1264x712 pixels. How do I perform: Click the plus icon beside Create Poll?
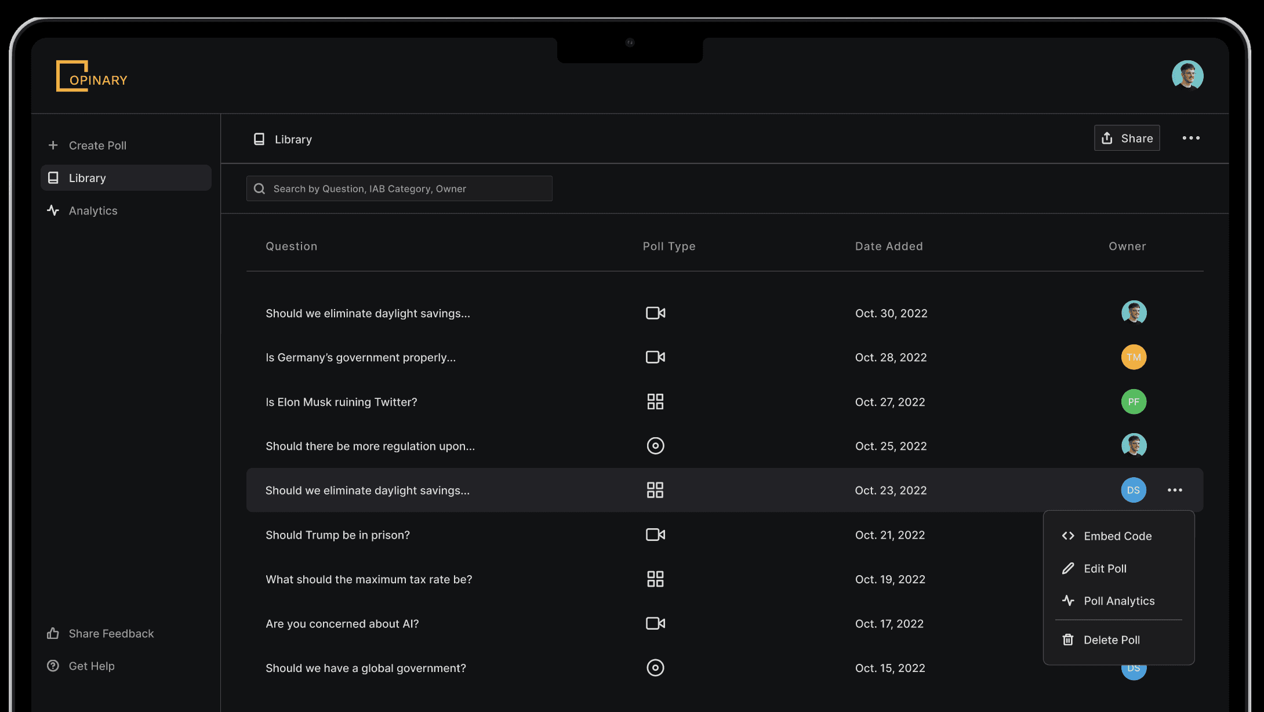point(53,146)
